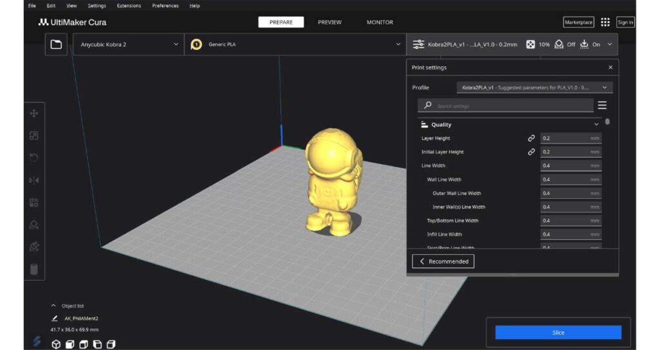660x350 pixels.
Task: Select the cylinder tool at toolbar bottom
Action: click(34, 269)
